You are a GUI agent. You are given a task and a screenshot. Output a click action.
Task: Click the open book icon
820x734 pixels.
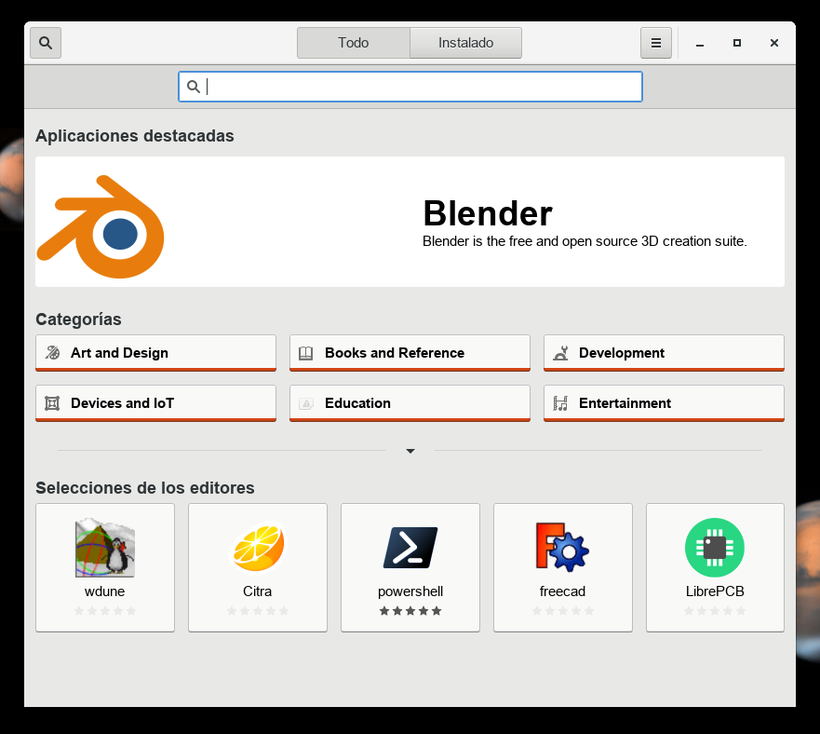tap(306, 353)
